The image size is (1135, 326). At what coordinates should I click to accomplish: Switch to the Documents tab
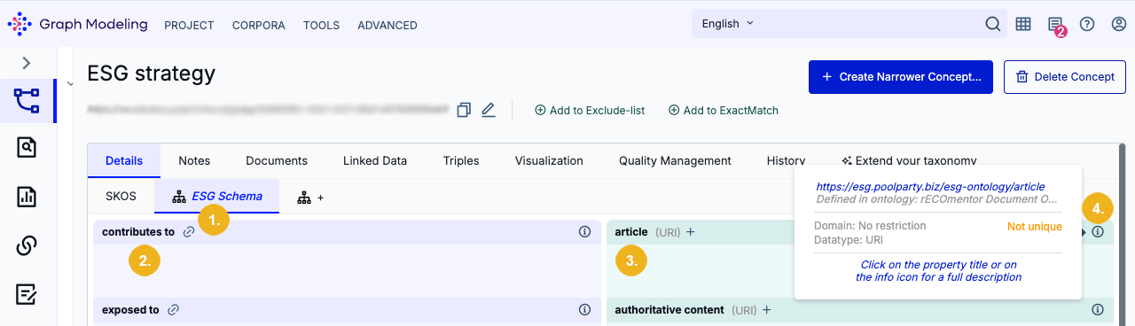coord(277,160)
